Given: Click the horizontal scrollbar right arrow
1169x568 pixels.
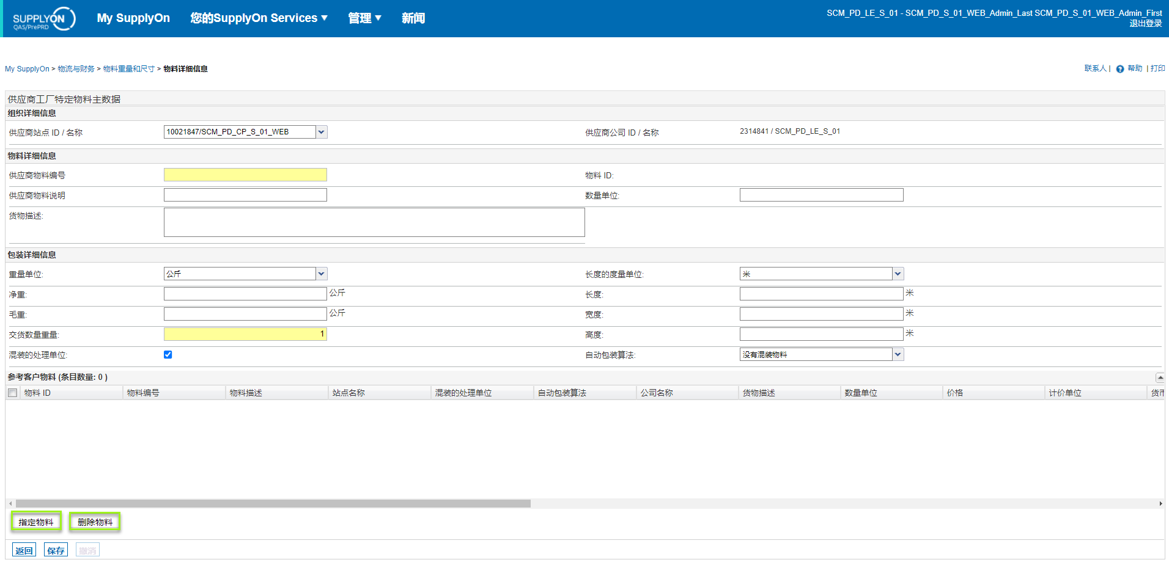Looking at the screenshot, I should tap(1160, 504).
